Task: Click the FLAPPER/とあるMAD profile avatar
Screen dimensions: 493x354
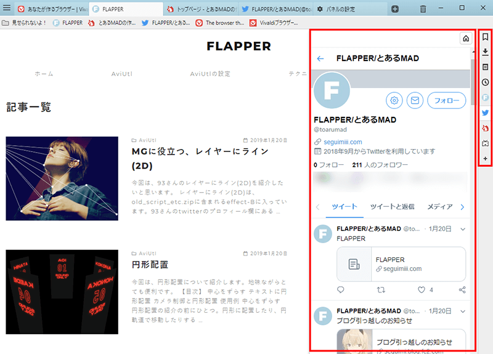Action: [332, 90]
